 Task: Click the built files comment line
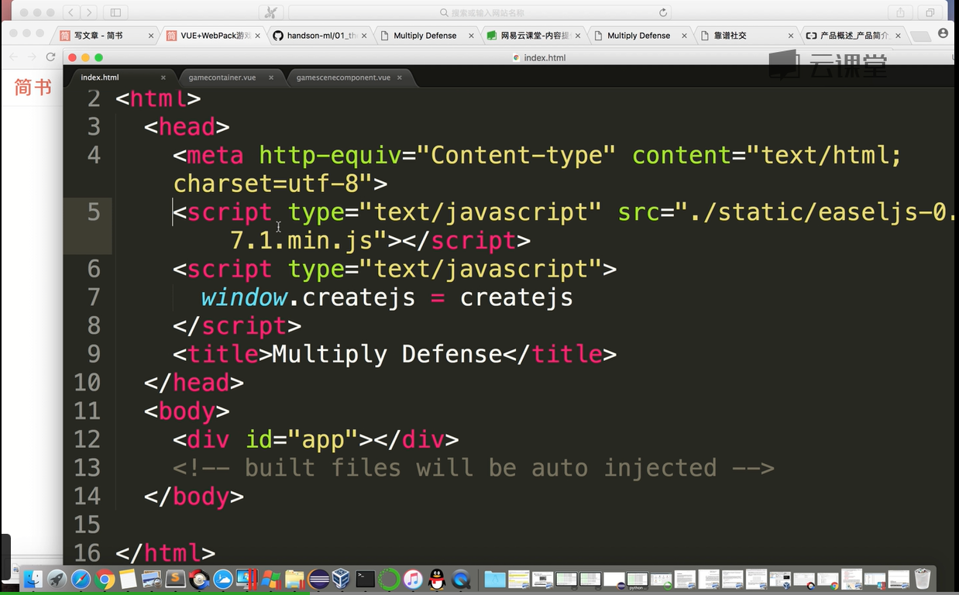tap(473, 468)
